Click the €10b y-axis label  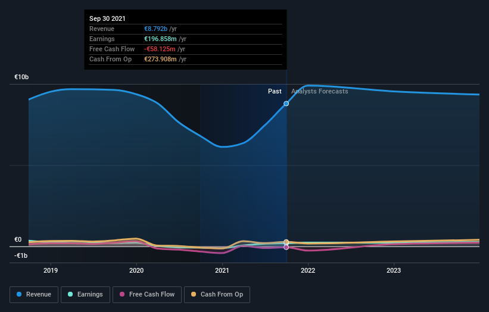[x=21, y=77]
